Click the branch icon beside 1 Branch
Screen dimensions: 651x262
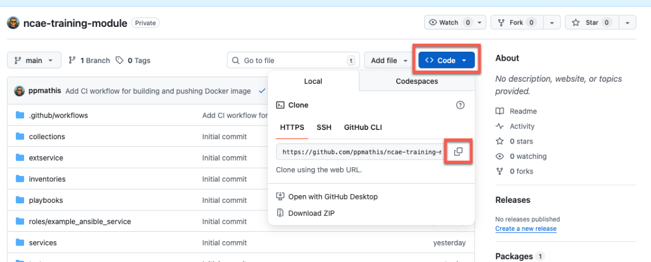click(x=72, y=60)
